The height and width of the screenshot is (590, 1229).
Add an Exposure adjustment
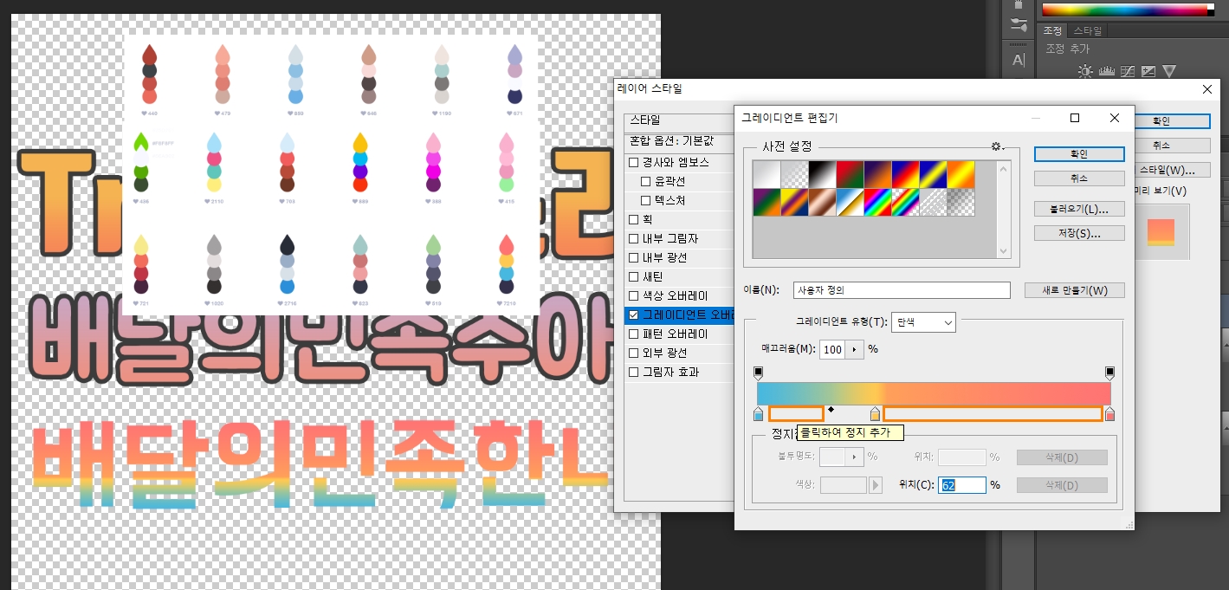pyautogui.click(x=1149, y=71)
